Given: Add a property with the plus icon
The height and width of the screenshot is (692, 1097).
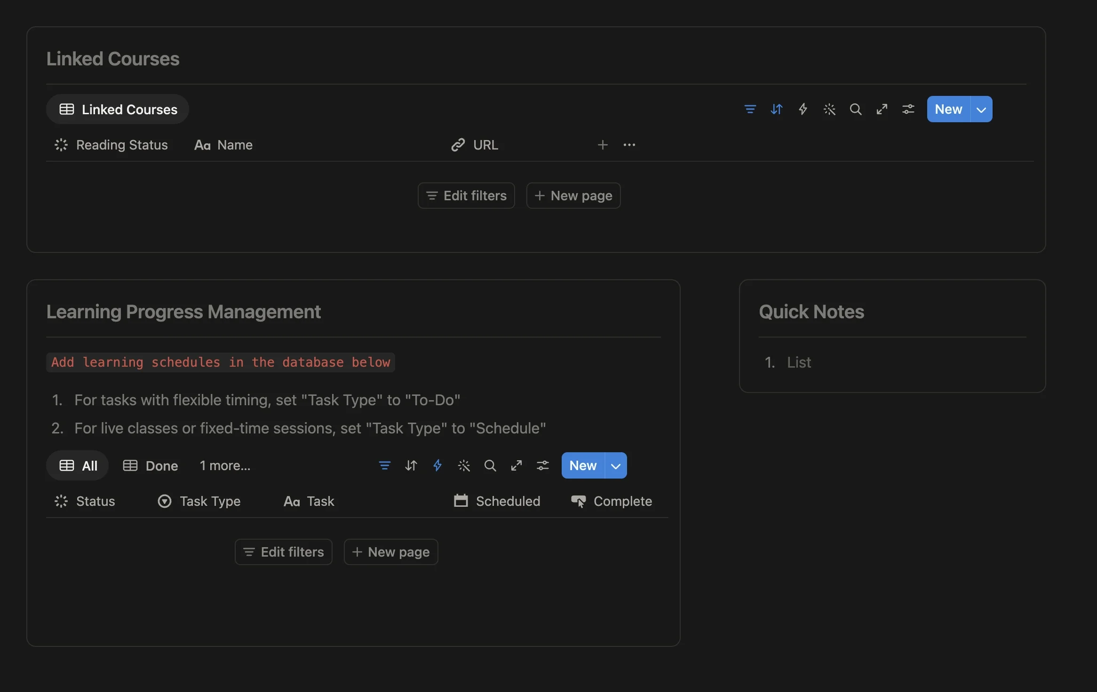Looking at the screenshot, I should 602,145.
